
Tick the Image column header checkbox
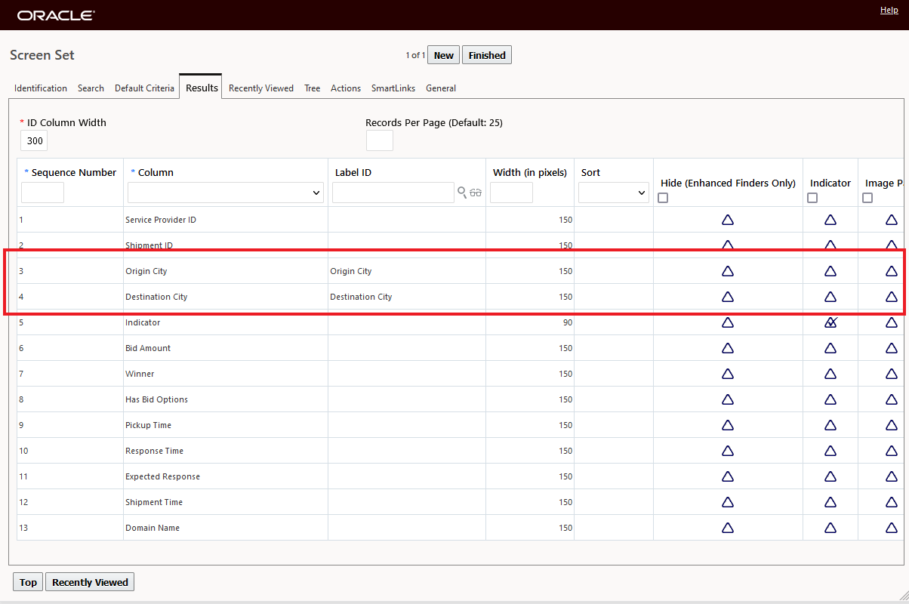pos(867,198)
